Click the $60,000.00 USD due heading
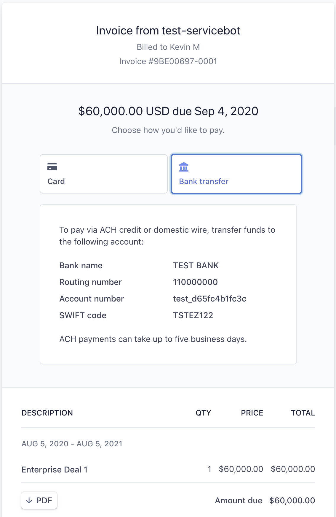Screen dimensions: 336x517 [x=168, y=111]
